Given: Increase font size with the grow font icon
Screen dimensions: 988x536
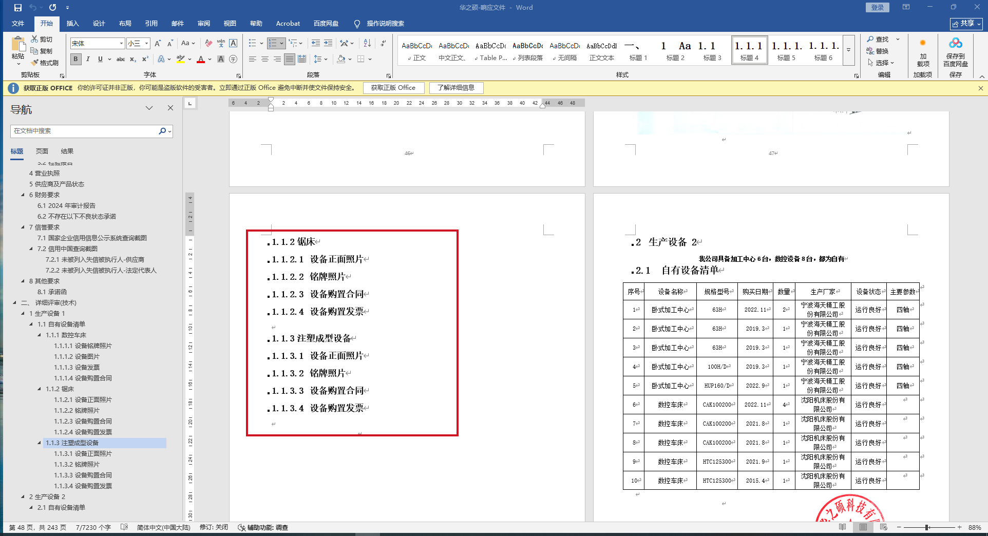Looking at the screenshot, I should (x=158, y=43).
